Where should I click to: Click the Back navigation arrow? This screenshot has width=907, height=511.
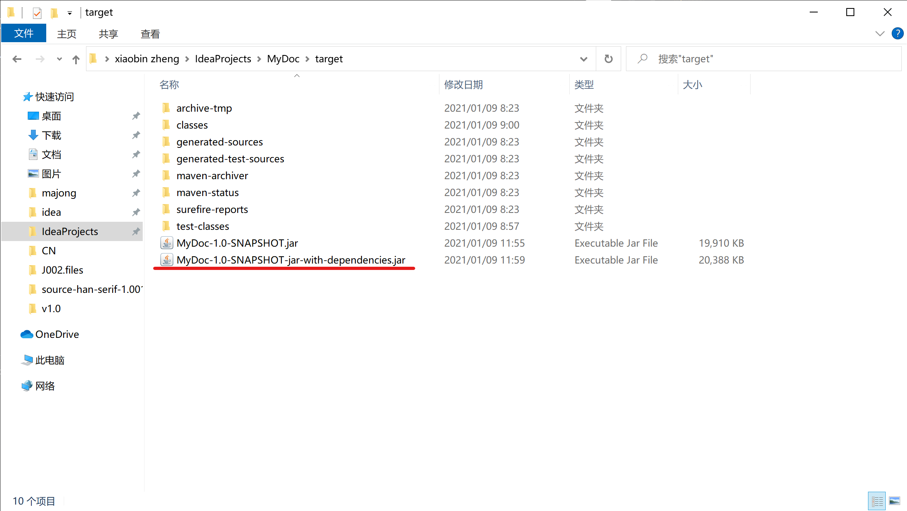[17, 59]
